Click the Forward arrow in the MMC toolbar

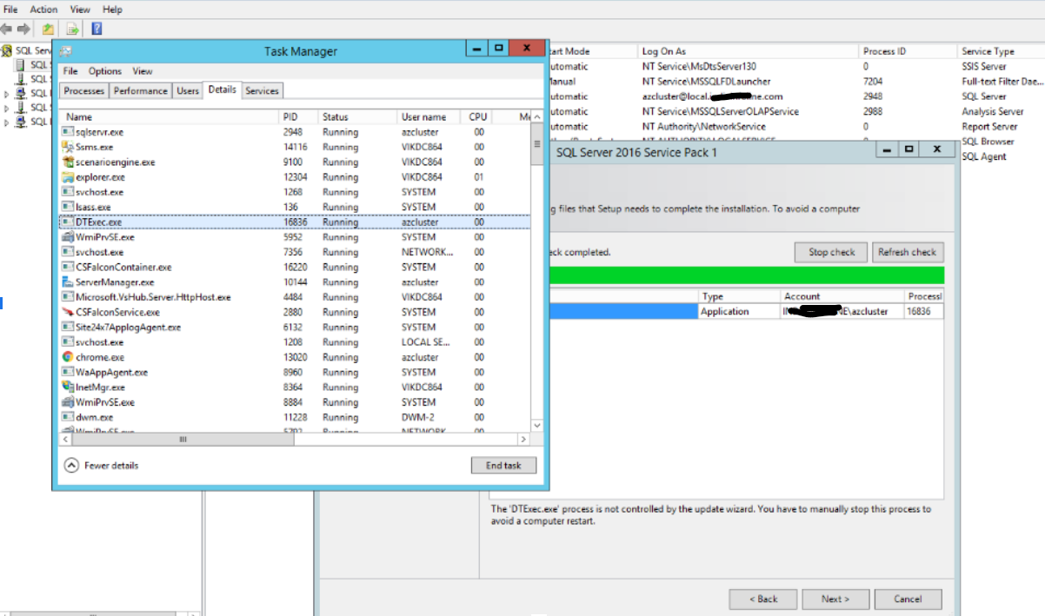pyautogui.click(x=23, y=29)
